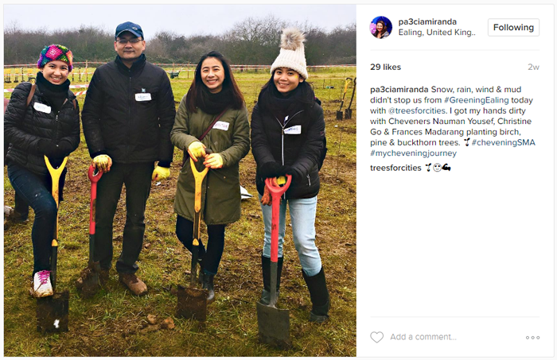
Task: Click the pa3ciamiranda profile avatar
Action: point(381,27)
